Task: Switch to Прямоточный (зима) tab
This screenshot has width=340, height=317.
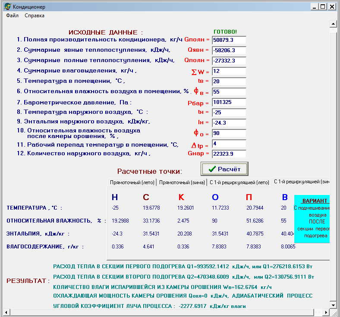Action: coord(182,182)
